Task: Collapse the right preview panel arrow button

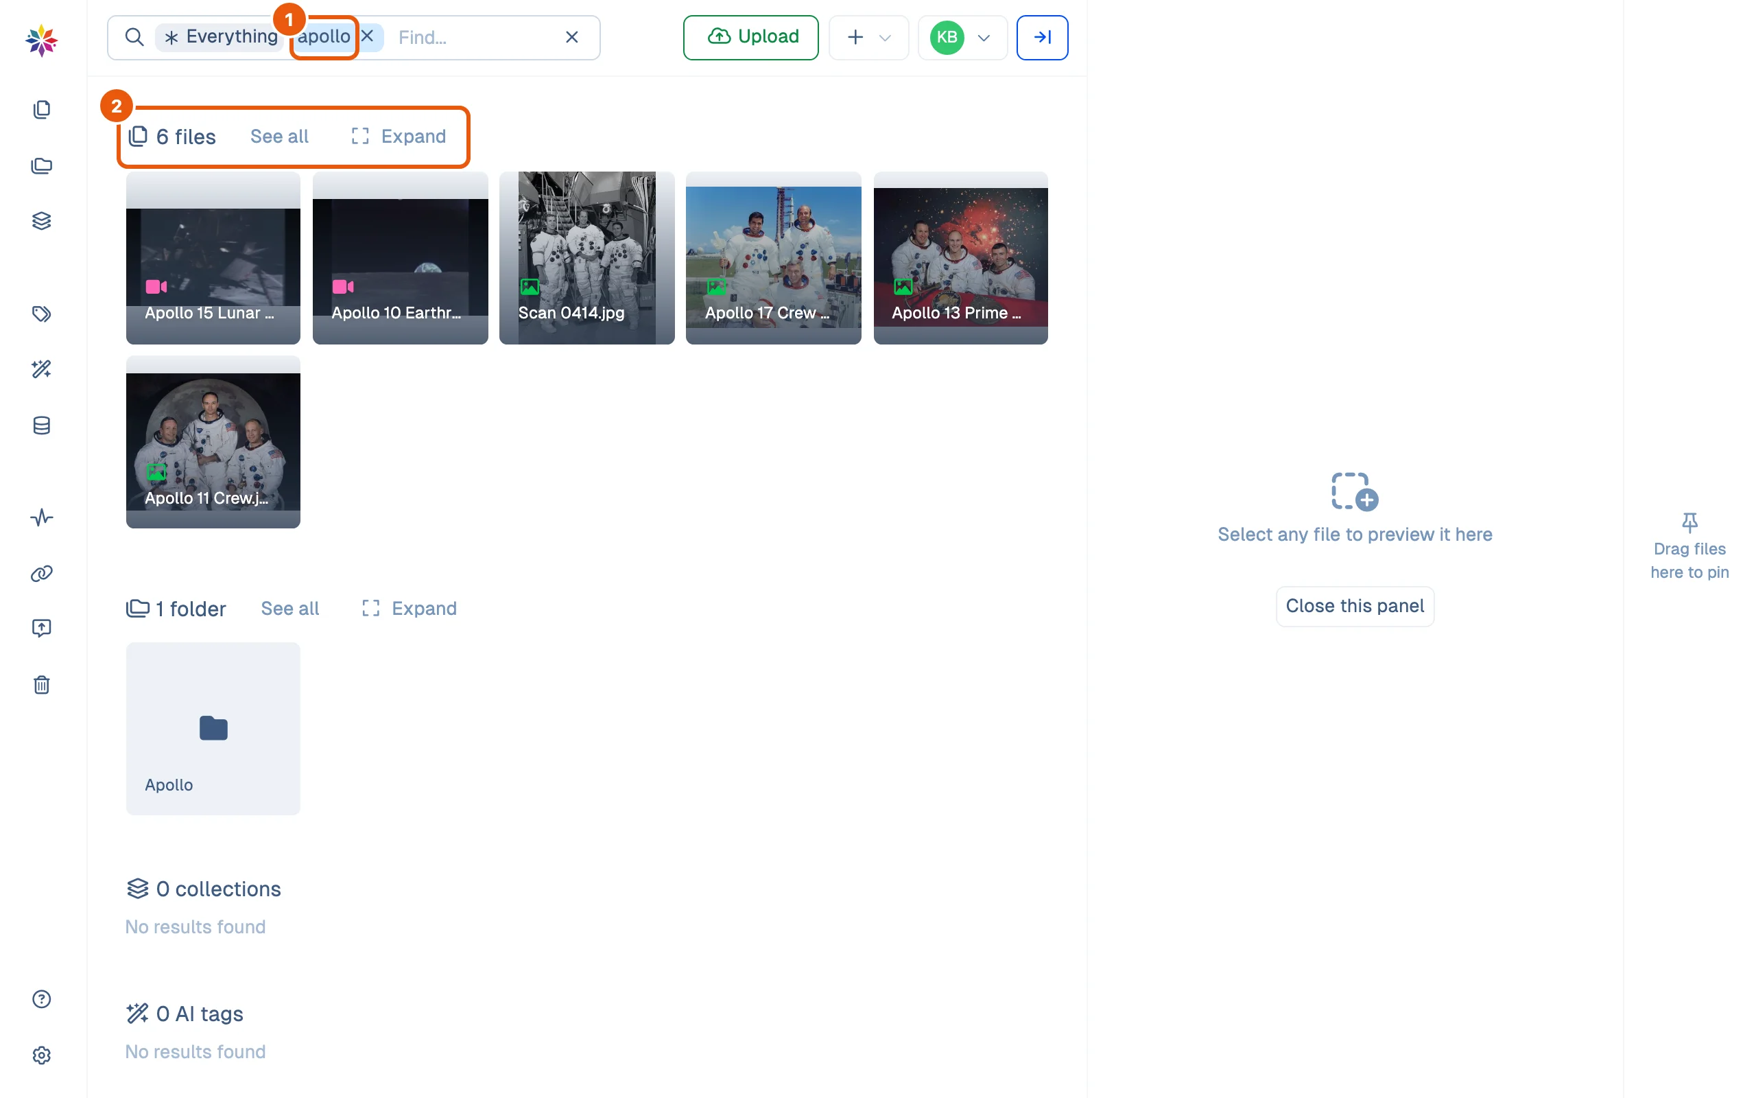Action: 1042,37
